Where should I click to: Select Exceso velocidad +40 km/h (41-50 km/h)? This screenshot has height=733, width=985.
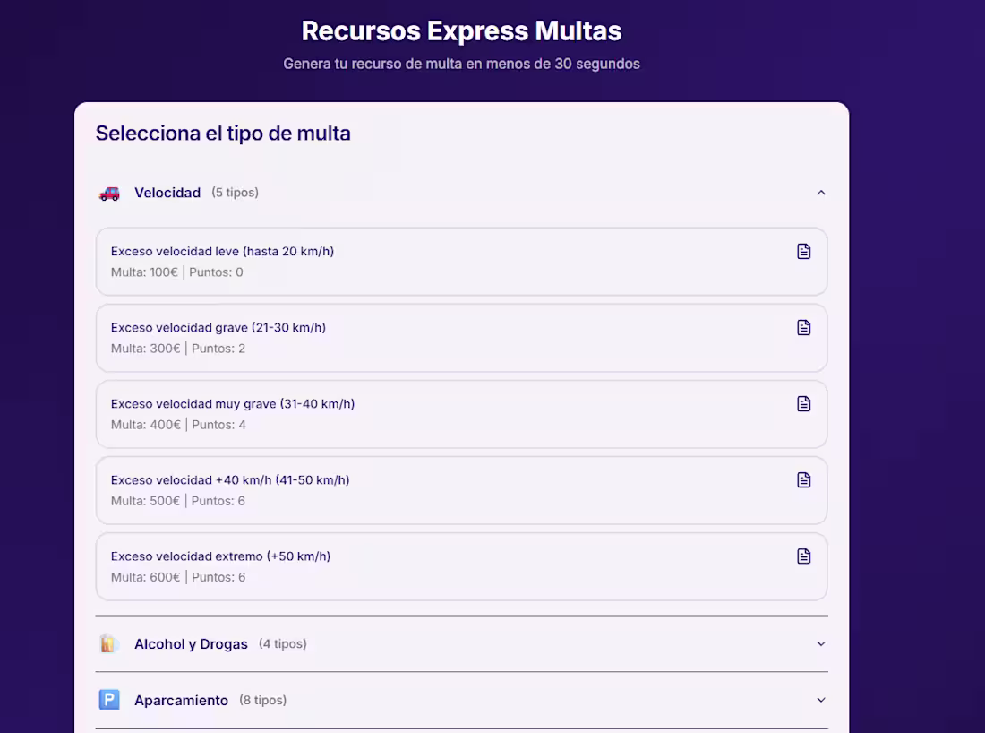coord(461,490)
